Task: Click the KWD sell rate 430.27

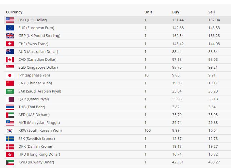Action: pyautogui.click(x=215, y=162)
